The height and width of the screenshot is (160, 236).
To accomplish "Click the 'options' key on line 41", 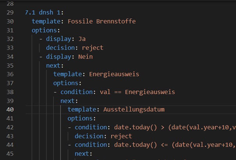I will tap(80, 118).
